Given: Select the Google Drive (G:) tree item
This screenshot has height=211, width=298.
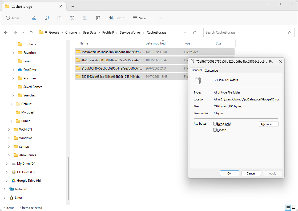Looking at the screenshot, I should coord(29,181).
